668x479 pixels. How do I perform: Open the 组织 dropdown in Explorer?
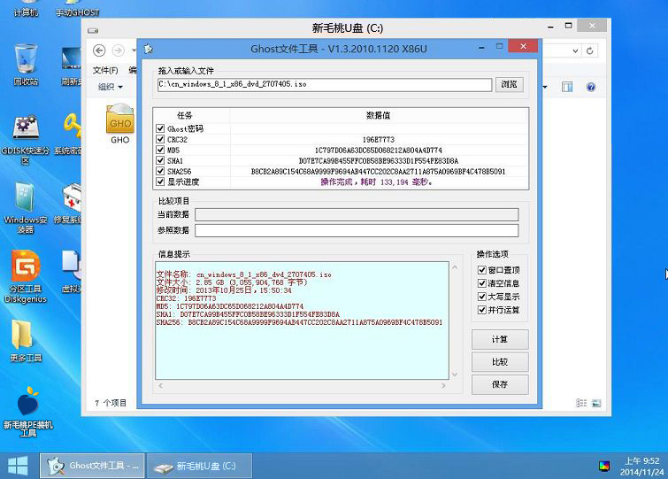click(110, 87)
